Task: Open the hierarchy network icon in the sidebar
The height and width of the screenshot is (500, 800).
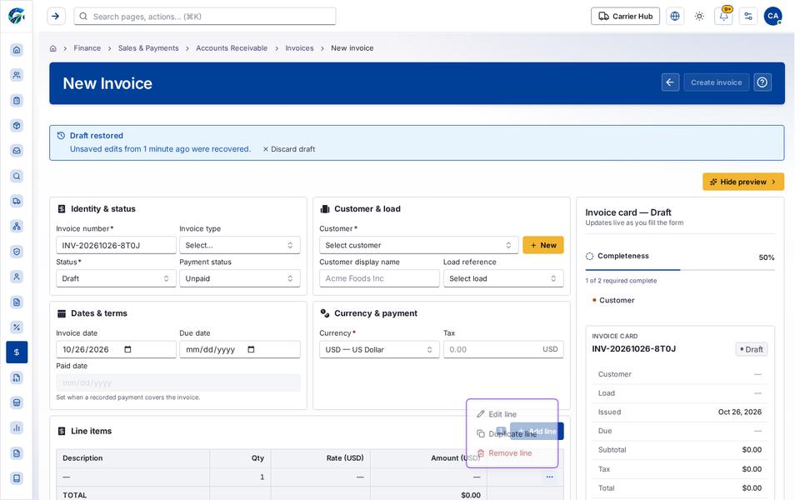Action: (17, 226)
